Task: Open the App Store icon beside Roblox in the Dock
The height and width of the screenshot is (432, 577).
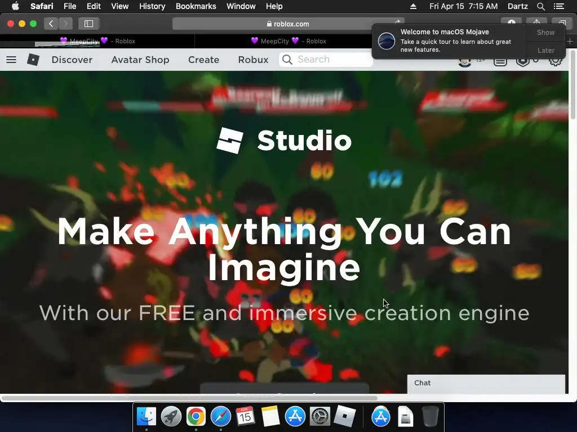Action: [x=380, y=417]
